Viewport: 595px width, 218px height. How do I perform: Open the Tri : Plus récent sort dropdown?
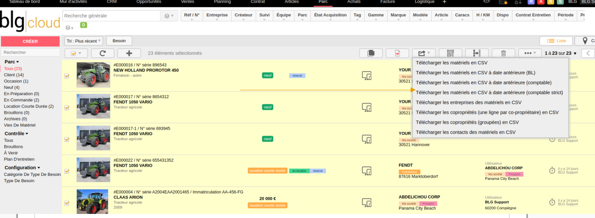(x=84, y=41)
